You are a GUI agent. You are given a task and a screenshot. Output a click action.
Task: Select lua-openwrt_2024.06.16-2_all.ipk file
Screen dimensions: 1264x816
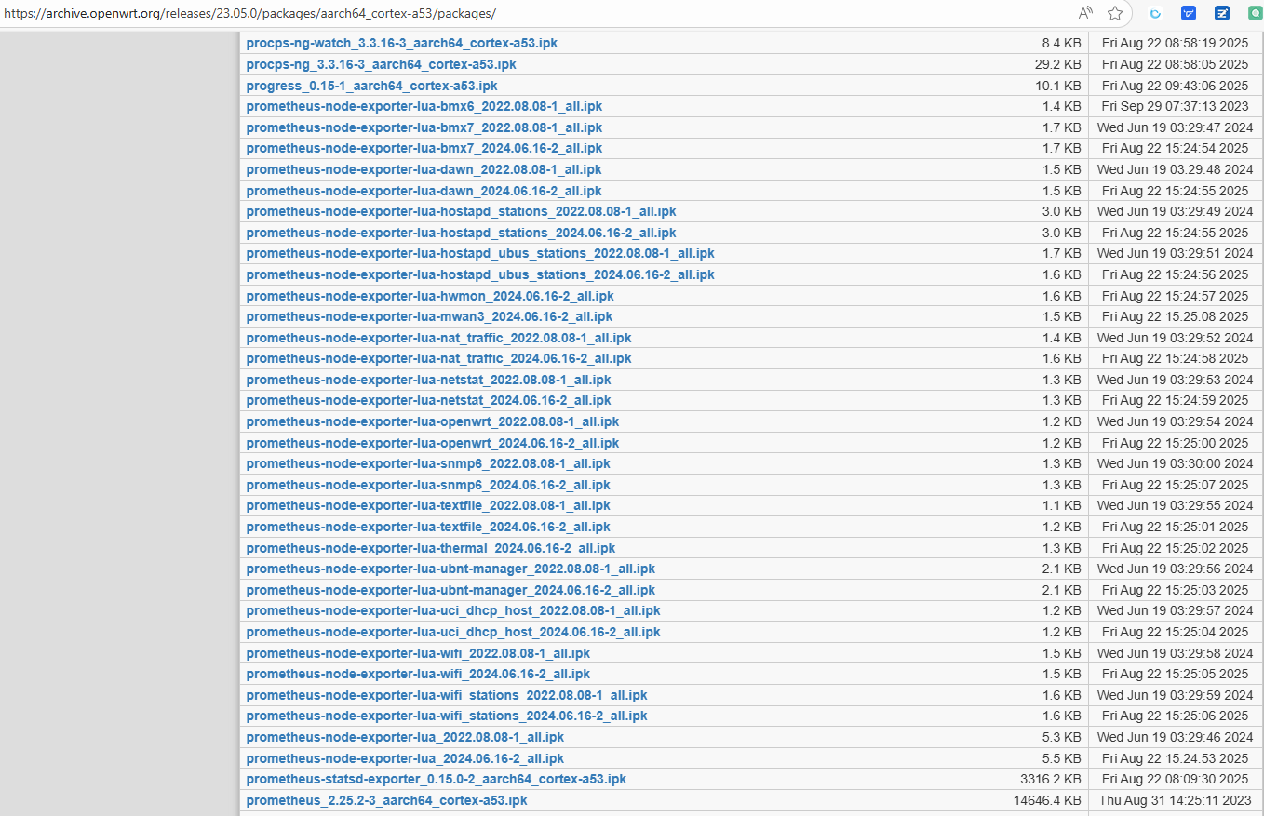point(432,443)
